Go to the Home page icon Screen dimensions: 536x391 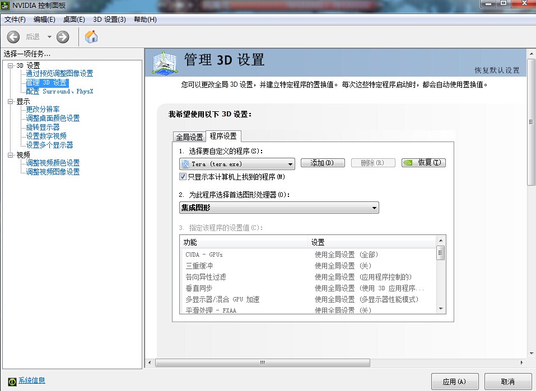pyautogui.click(x=91, y=36)
